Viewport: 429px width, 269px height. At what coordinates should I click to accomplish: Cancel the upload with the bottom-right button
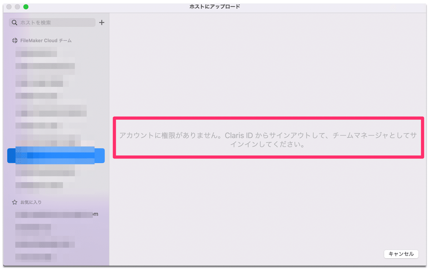(x=401, y=254)
